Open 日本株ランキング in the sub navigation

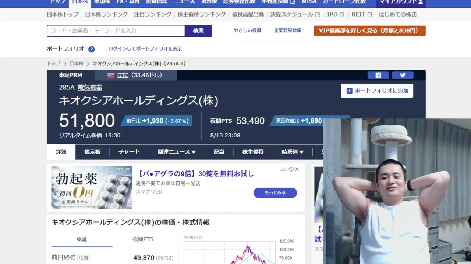(x=106, y=15)
